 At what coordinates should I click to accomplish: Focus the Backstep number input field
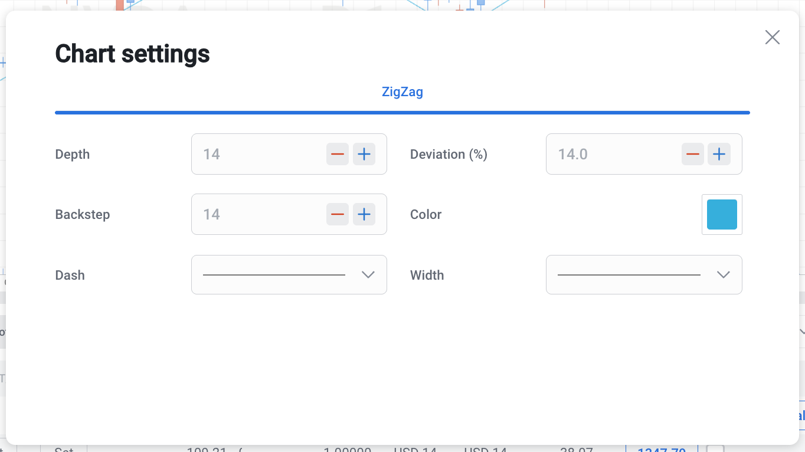tap(260, 214)
